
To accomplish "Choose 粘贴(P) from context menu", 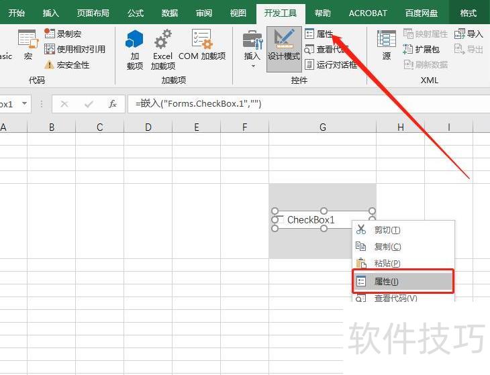I will tap(403, 263).
